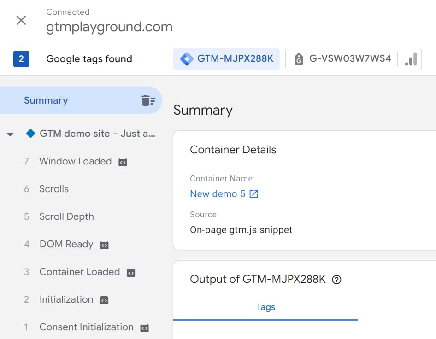Open the New demo 5 container link
The width and height of the screenshot is (436, 339).
(218, 193)
